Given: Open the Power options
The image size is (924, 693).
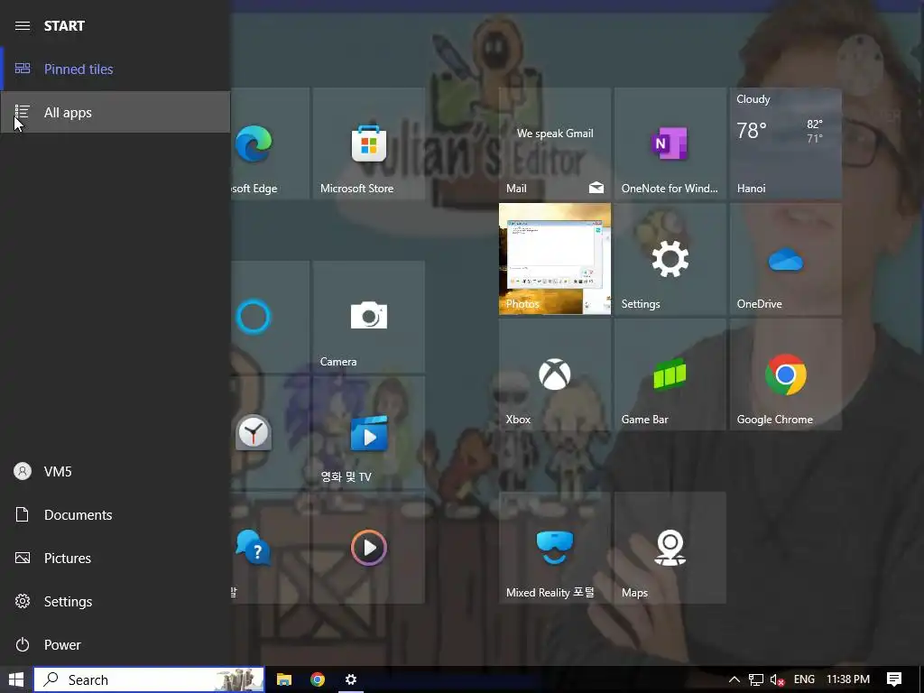Looking at the screenshot, I should (115, 644).
